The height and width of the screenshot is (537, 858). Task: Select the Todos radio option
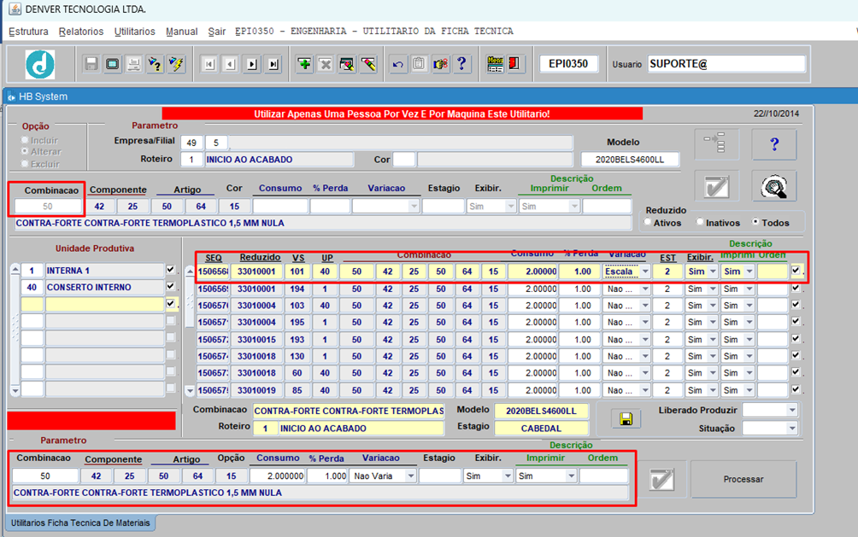pyautogui.click(x=755, y=222)
